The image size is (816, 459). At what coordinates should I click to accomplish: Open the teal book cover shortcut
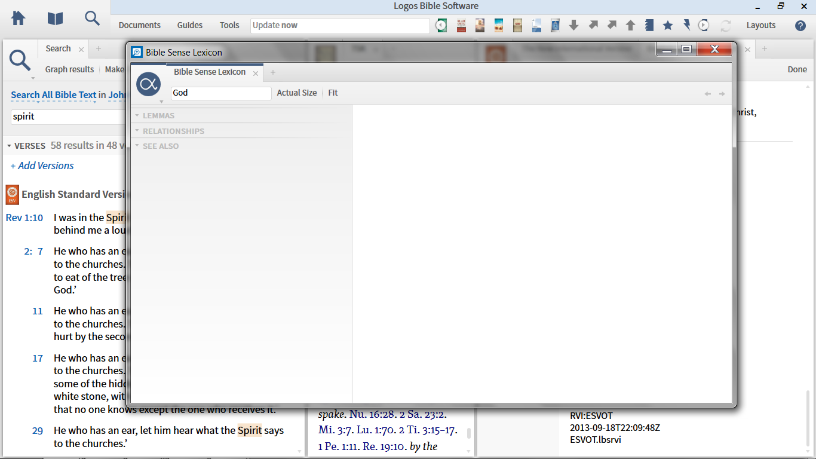click(x=498, y=25)
